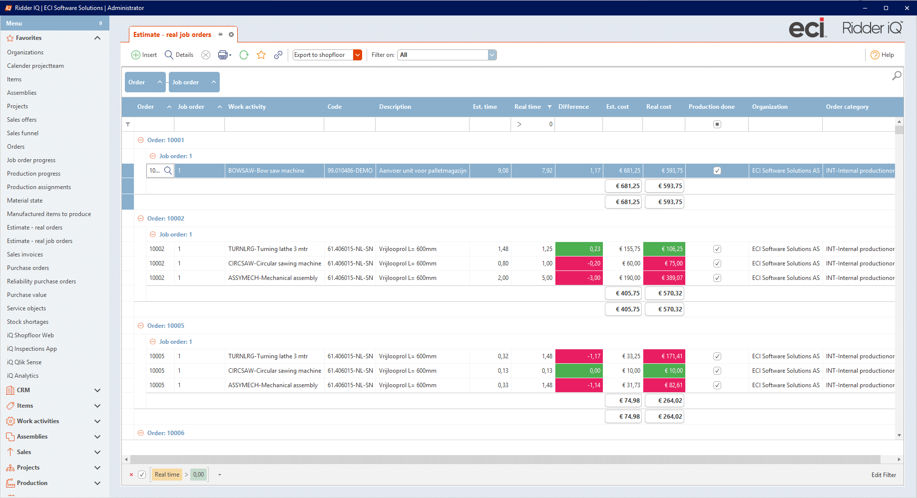This screenshot has height=498, width=917.
Task: Select the Estimate - real job orders tab
Action: tap(172, 35)
